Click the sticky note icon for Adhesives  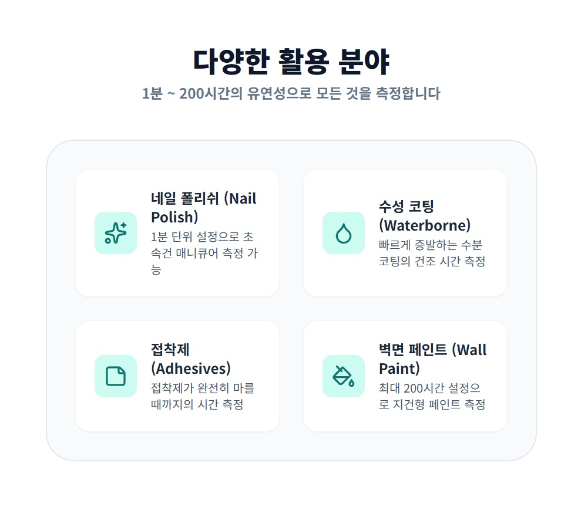pos(116,376)
